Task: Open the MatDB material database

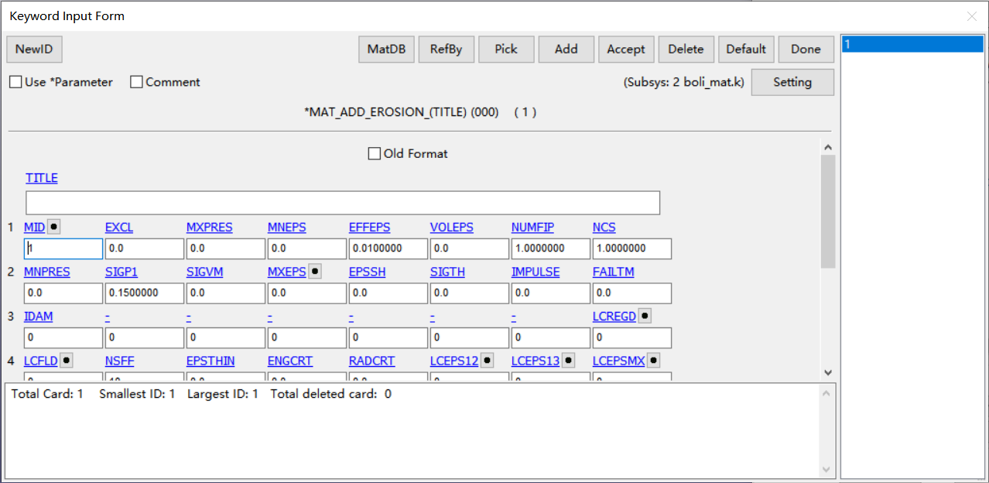Action: click(x=386, y=50)
